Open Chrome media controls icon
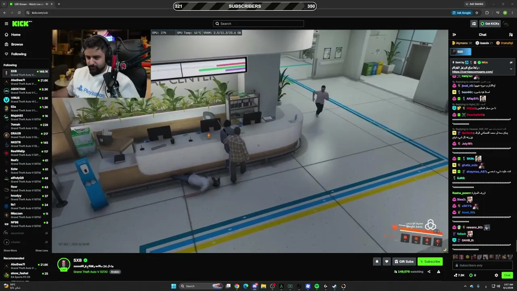This screenshot has height=291, width=517. pyautogui.click(x=497, y=13)
